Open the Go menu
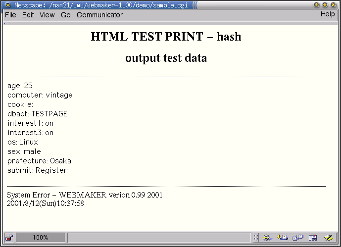Screen dimensions: 341x247 (66, 15)
